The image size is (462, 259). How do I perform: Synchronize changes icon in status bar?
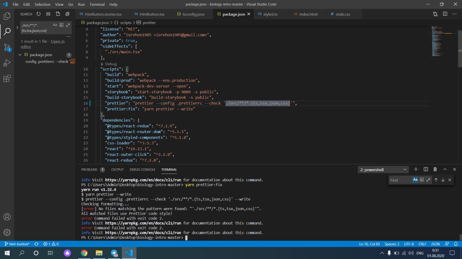click(36, 244)
